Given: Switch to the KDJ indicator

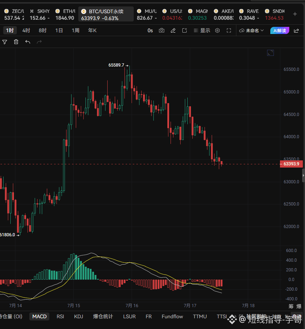Looking at the screenshot, I should point(79,316).
